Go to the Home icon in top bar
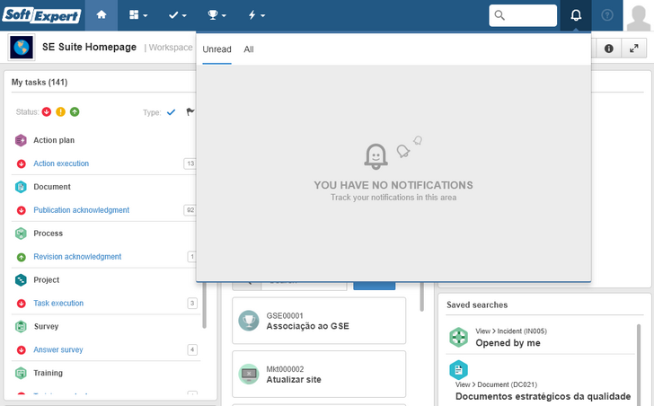 (x=102, y=15)
